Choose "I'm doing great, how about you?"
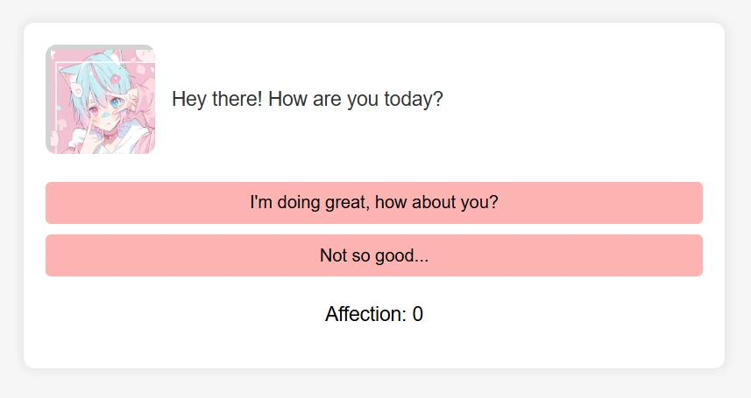This screenshot has height=398, width=751. point(374,203)
